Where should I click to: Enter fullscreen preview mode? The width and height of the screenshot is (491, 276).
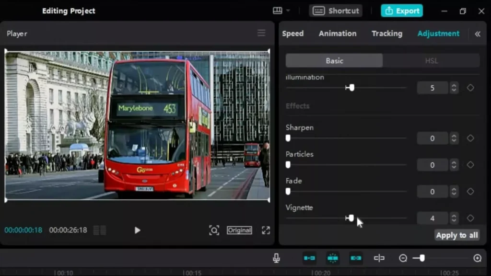266,230
